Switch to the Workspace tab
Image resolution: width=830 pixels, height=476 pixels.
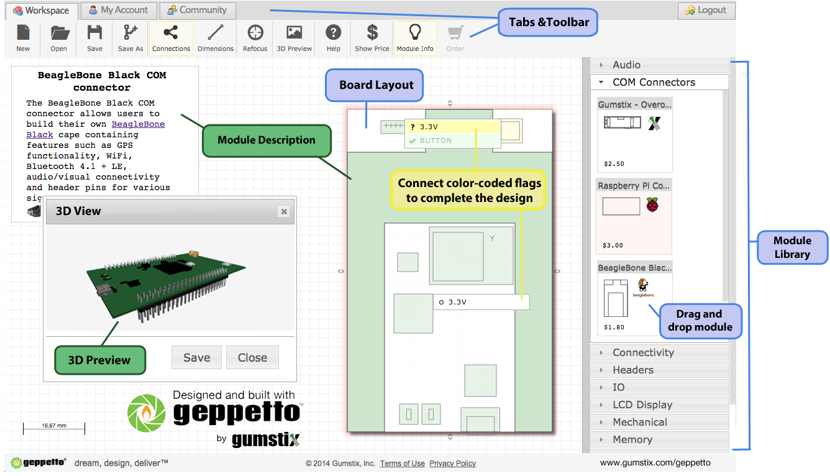click(x=42, y=11)
